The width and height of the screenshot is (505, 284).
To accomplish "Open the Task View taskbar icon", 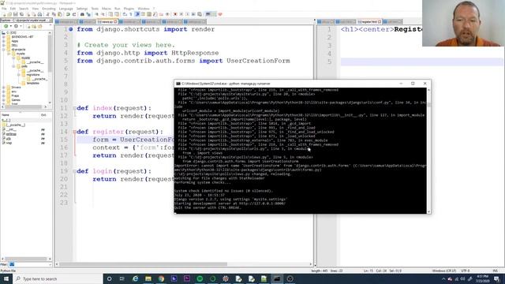I will coord(122,278).
